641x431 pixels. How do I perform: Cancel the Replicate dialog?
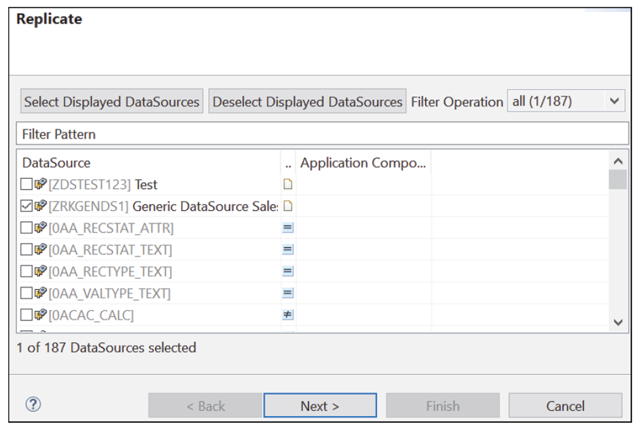(x=565, y=405)
